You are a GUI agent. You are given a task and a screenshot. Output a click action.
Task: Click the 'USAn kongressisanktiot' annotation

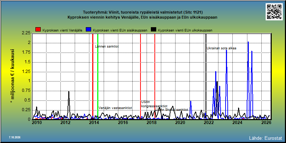coord(154,104)
